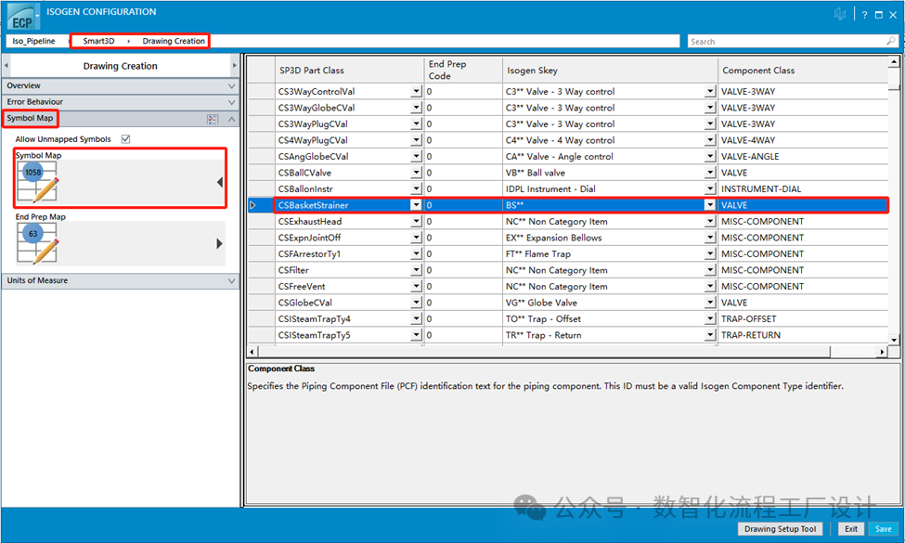Open the ECP application logo menu
This screenshot has width=905, height=543.
[22, 16]
